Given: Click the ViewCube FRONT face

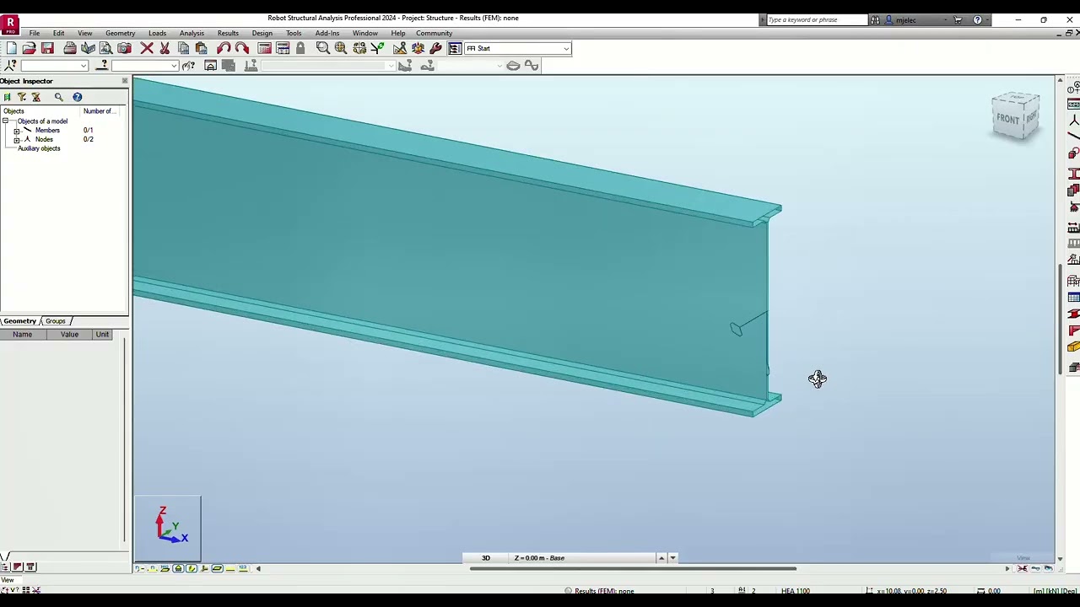Looking at the screenshot, I should [1007, 119].
